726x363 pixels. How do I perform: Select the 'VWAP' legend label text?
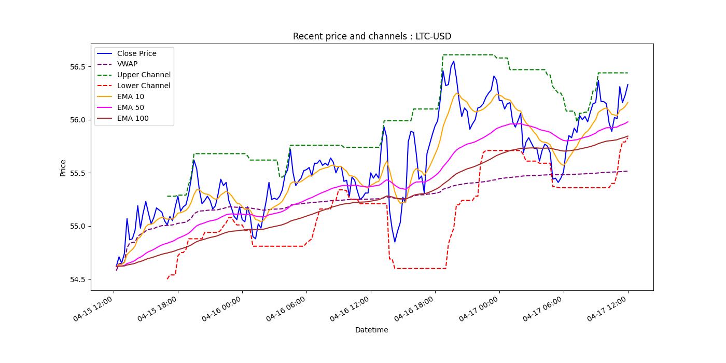(127, 64)
